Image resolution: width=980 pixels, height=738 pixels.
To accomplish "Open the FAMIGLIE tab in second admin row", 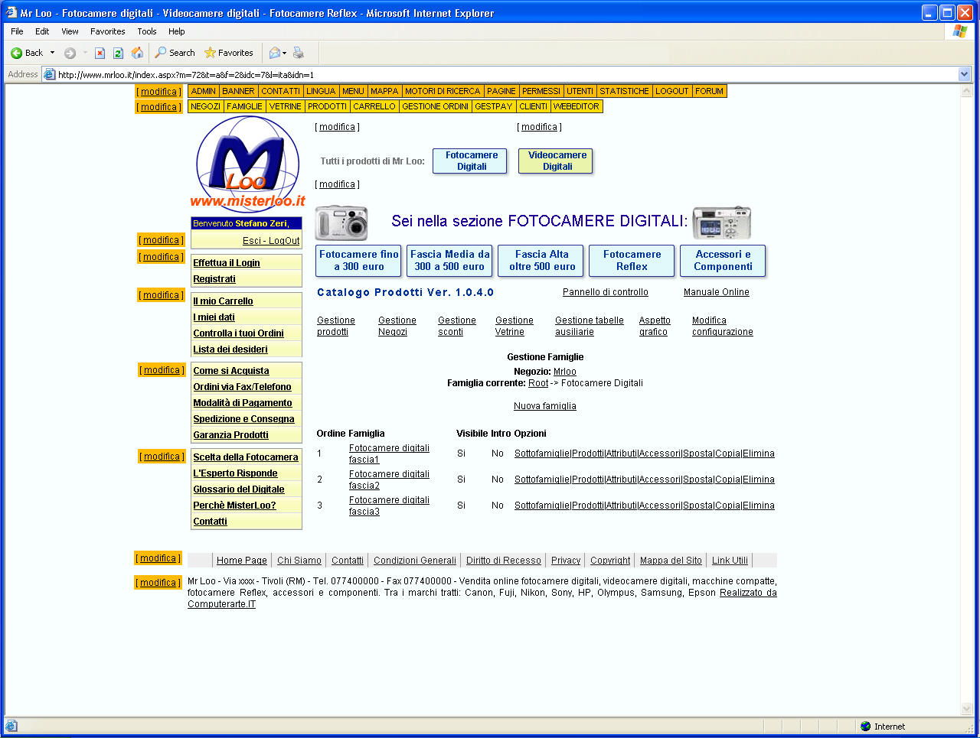I will point(244,106).
